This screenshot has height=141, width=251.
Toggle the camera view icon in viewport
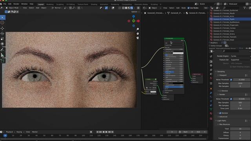(x=138, y=38)
